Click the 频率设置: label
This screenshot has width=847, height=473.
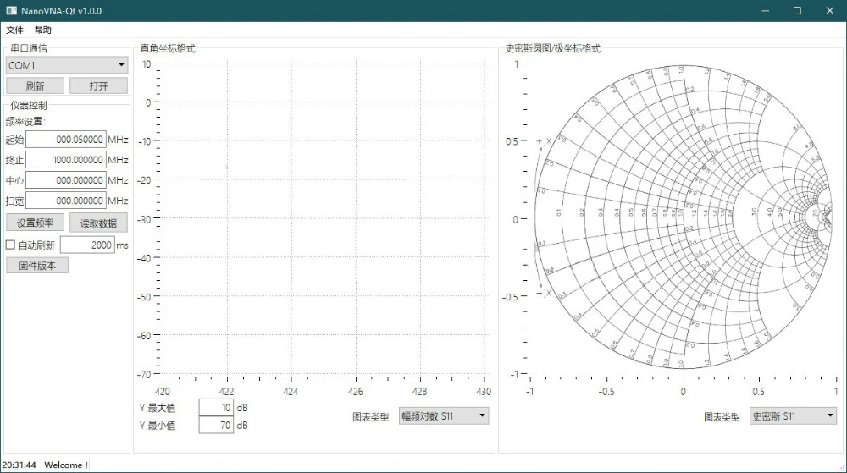coord(25,121)
